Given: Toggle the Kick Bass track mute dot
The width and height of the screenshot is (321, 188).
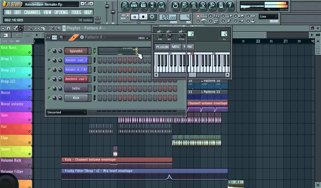Looking at the screenshot, I should point(29,53).
